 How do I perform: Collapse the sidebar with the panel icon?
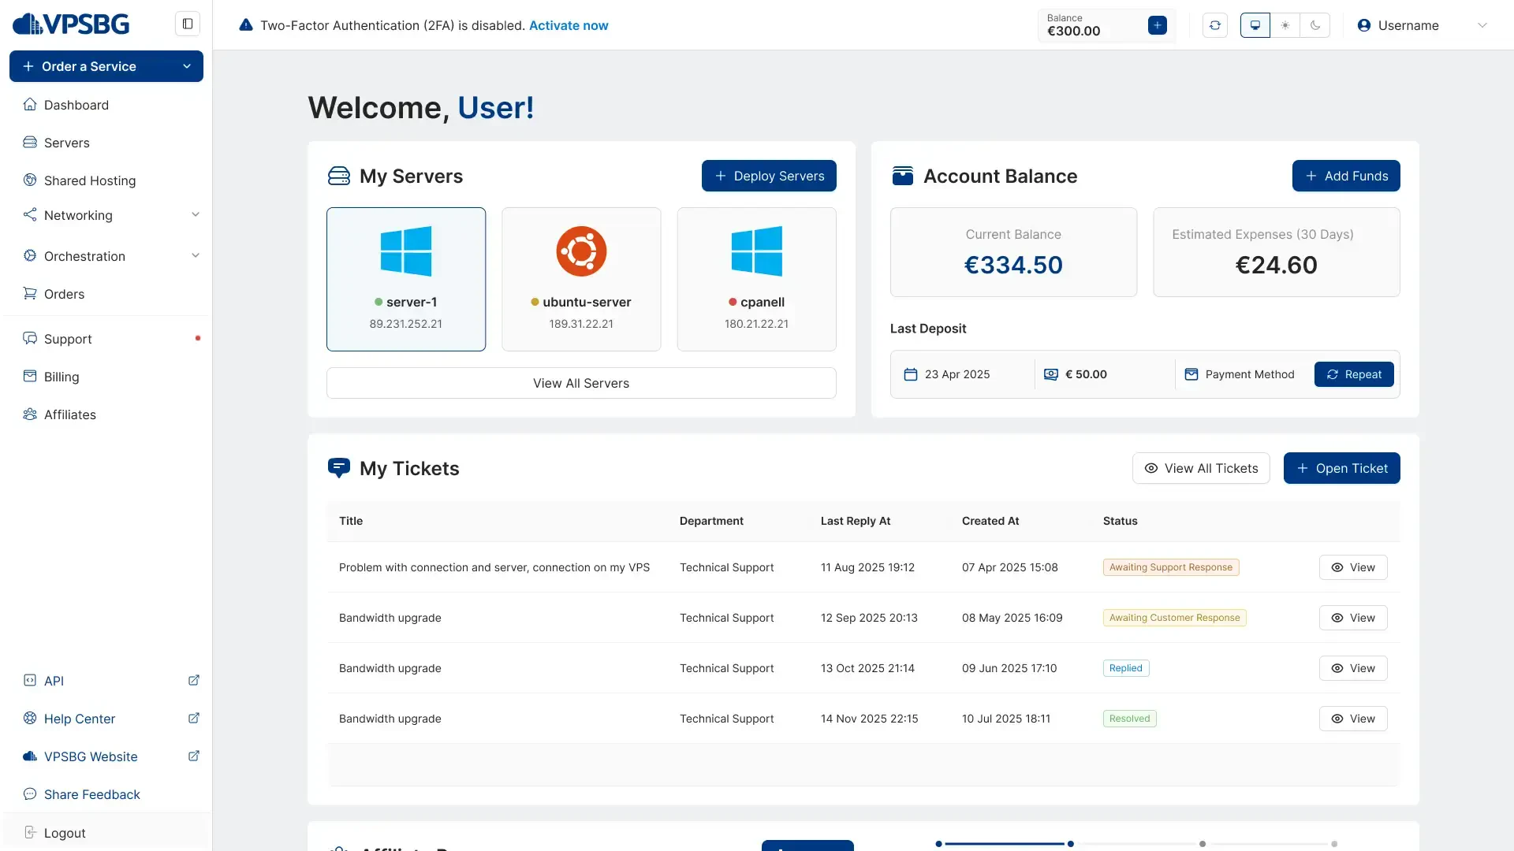(x=188, y=24)
